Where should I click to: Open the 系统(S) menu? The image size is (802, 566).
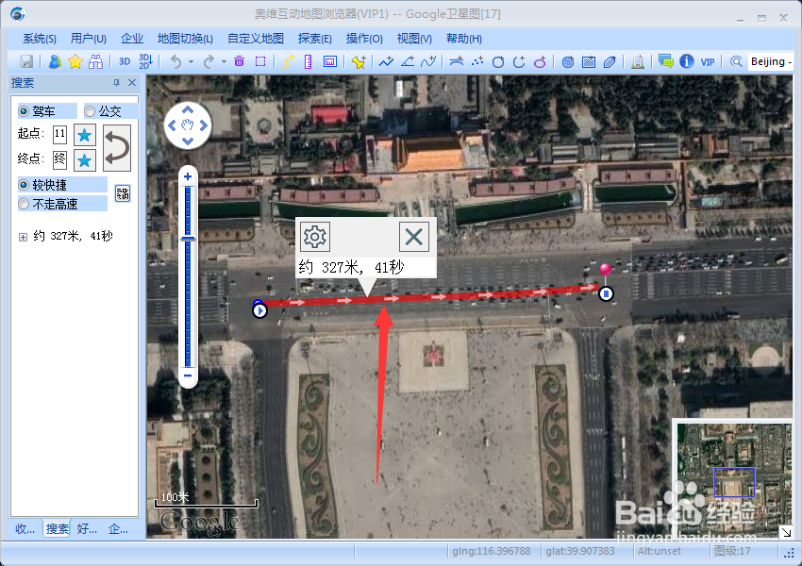coord(40,39)
